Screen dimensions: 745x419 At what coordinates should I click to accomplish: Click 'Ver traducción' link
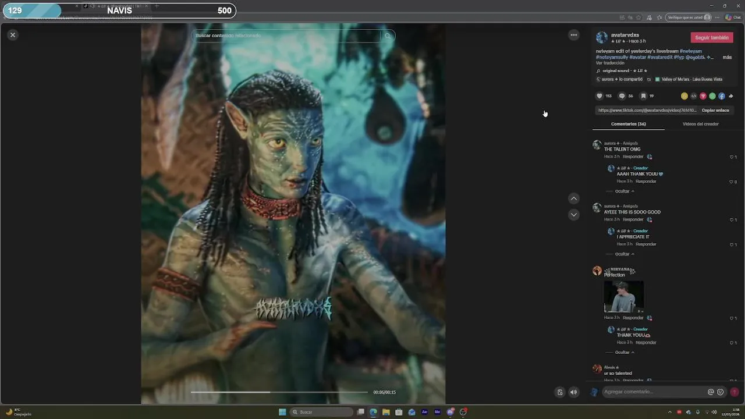(610, 63)
